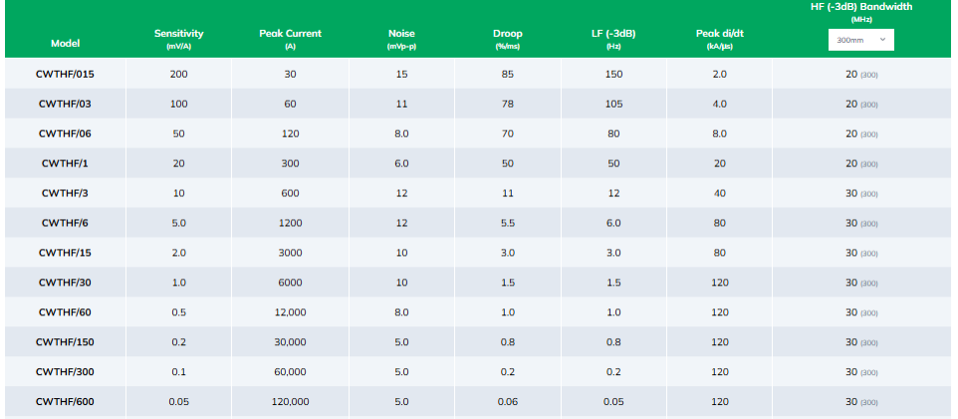Click the Peak di/dt column header
The image size is (958, 419).
[720, 34]
